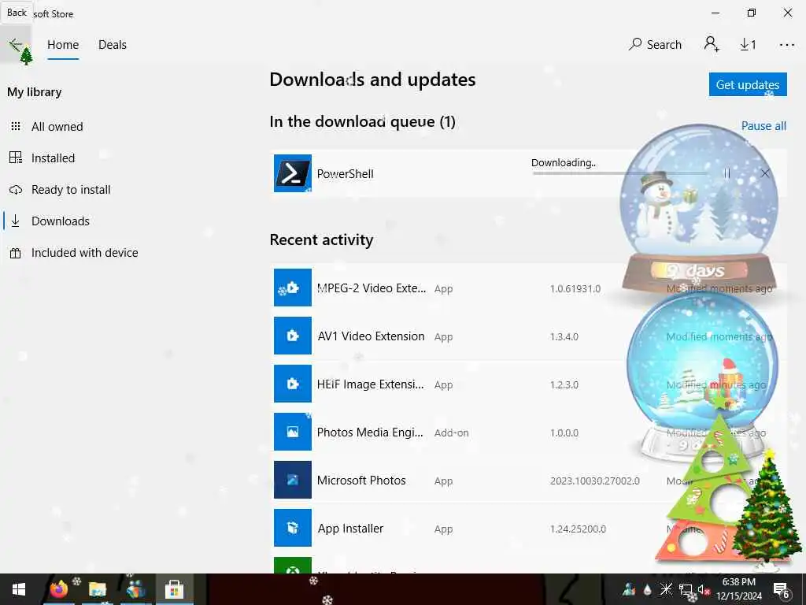This screenshot has width=806, height=605.
Task: Click the Included with device gift icon
Action: point(16,253)
